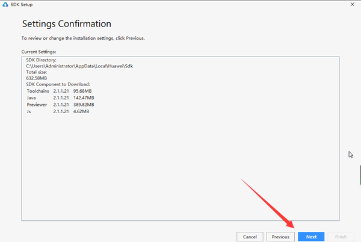Click the 4.62MB Js size
Viewport: 361px width, 242px height.
coord(81,111)
